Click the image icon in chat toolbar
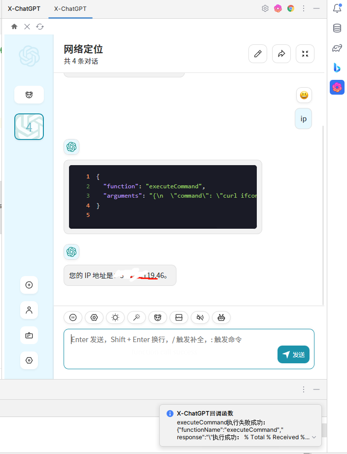Viewport: 347px width, 454px height. (179, 317)
